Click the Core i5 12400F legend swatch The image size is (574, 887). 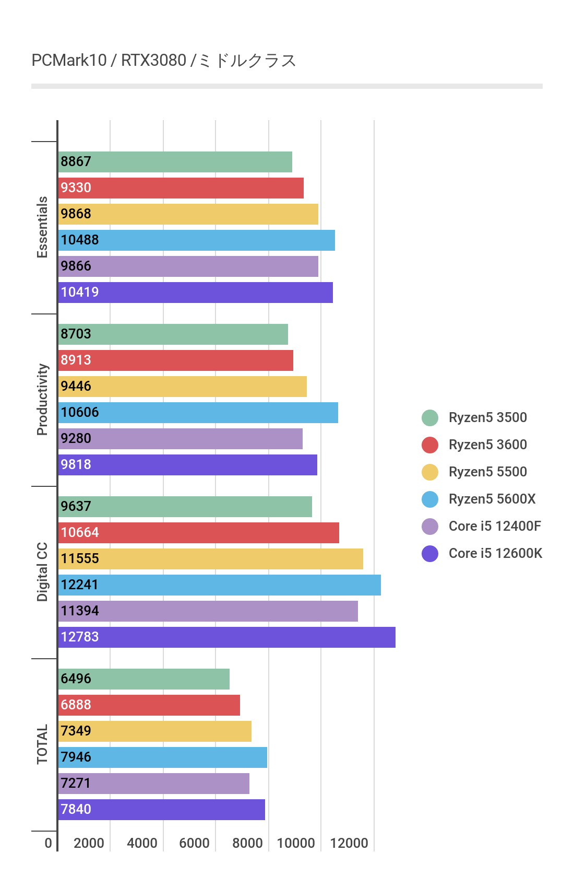click(430, 527)
